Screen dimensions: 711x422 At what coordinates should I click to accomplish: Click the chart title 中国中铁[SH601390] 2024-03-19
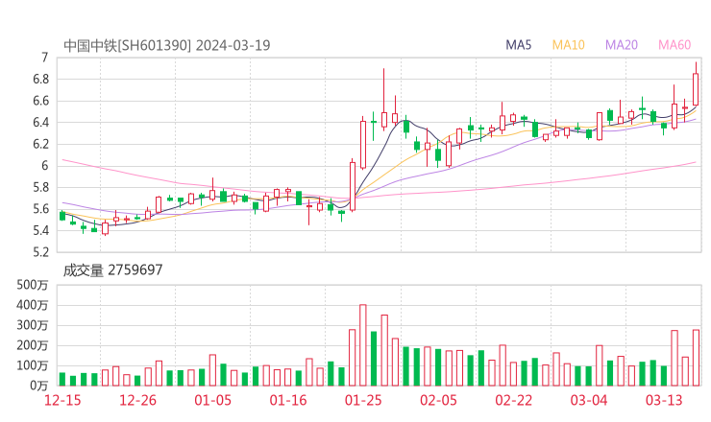pyautogui.click(x=167, y=46)
